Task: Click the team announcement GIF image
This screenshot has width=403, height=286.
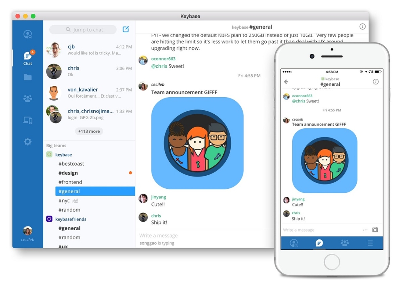Action: (197, 143)
